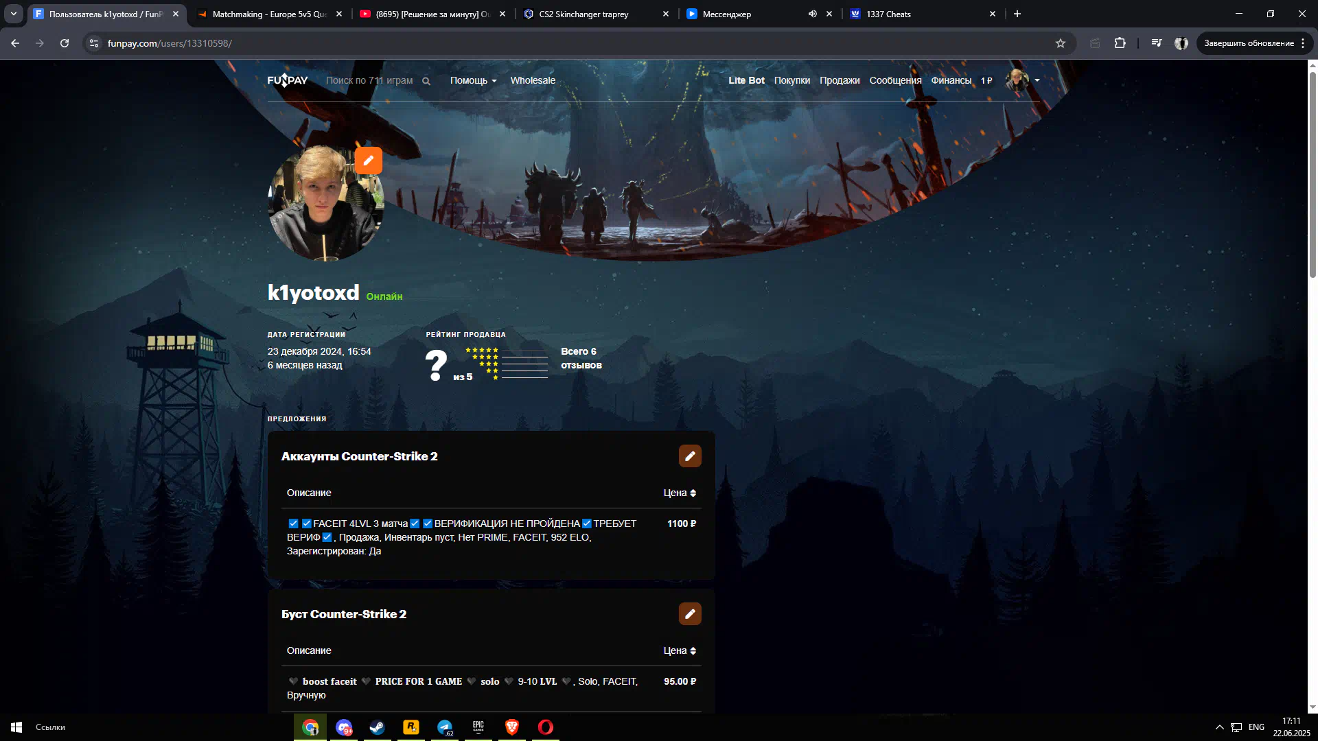This screenshot has width=1318, height=741.
Task: Click the seller rating stars chart
Action: [x=507, y=363]
